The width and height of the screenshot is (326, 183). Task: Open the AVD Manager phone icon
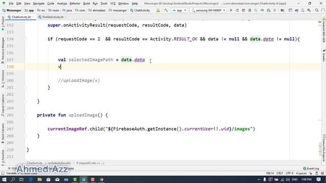(303, 10)
